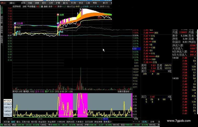This screenshot has width=198, height=127.
Task: Switch to the 竞价图 bottom tab
Action: (x=34, y=122)
